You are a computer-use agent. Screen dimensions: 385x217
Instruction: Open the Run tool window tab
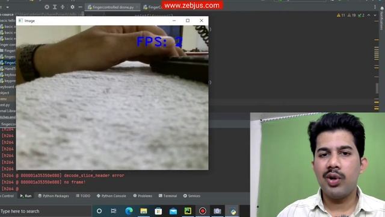tap(26, 196)
